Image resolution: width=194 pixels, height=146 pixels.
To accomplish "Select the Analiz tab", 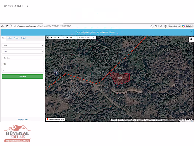I will [x=16, y=38].
